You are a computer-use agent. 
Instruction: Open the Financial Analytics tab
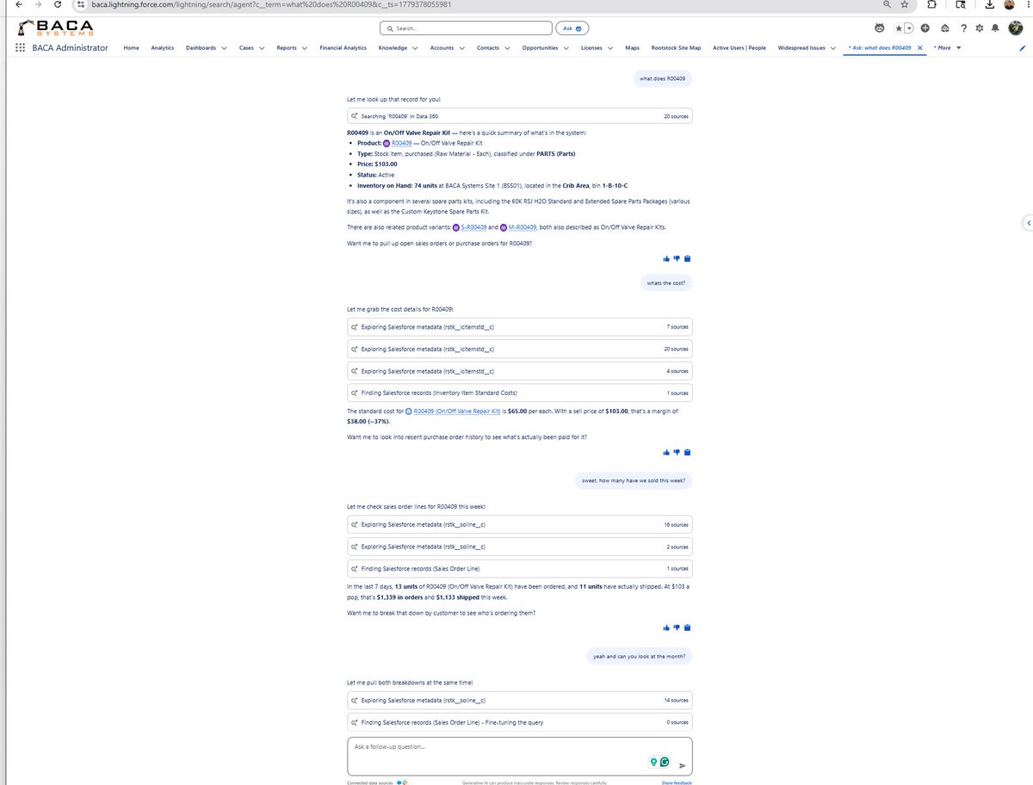[343, 48]
